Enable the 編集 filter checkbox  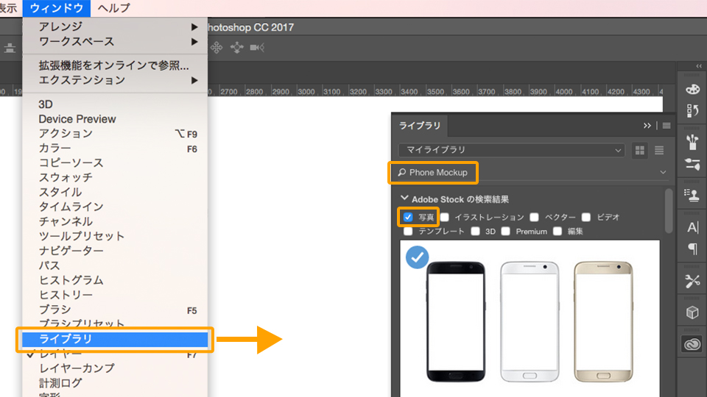pos(557,232)
